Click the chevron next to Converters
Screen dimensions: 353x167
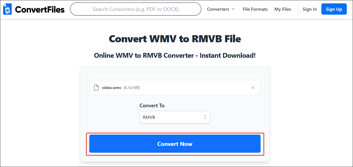233,9
